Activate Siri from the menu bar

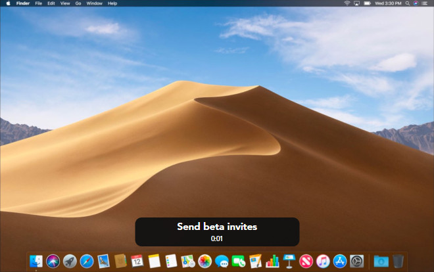point(416,3)
